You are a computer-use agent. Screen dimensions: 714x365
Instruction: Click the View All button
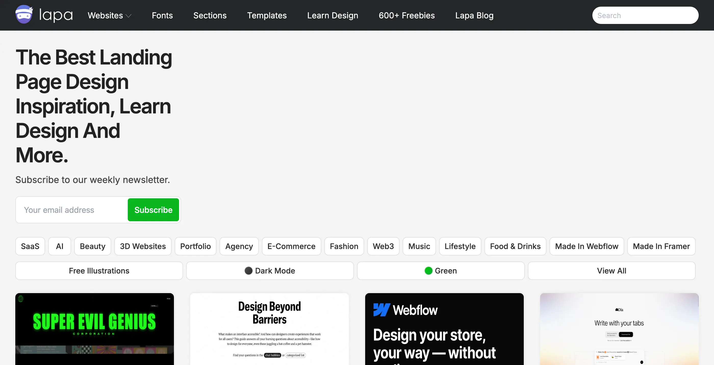(611, 270)
